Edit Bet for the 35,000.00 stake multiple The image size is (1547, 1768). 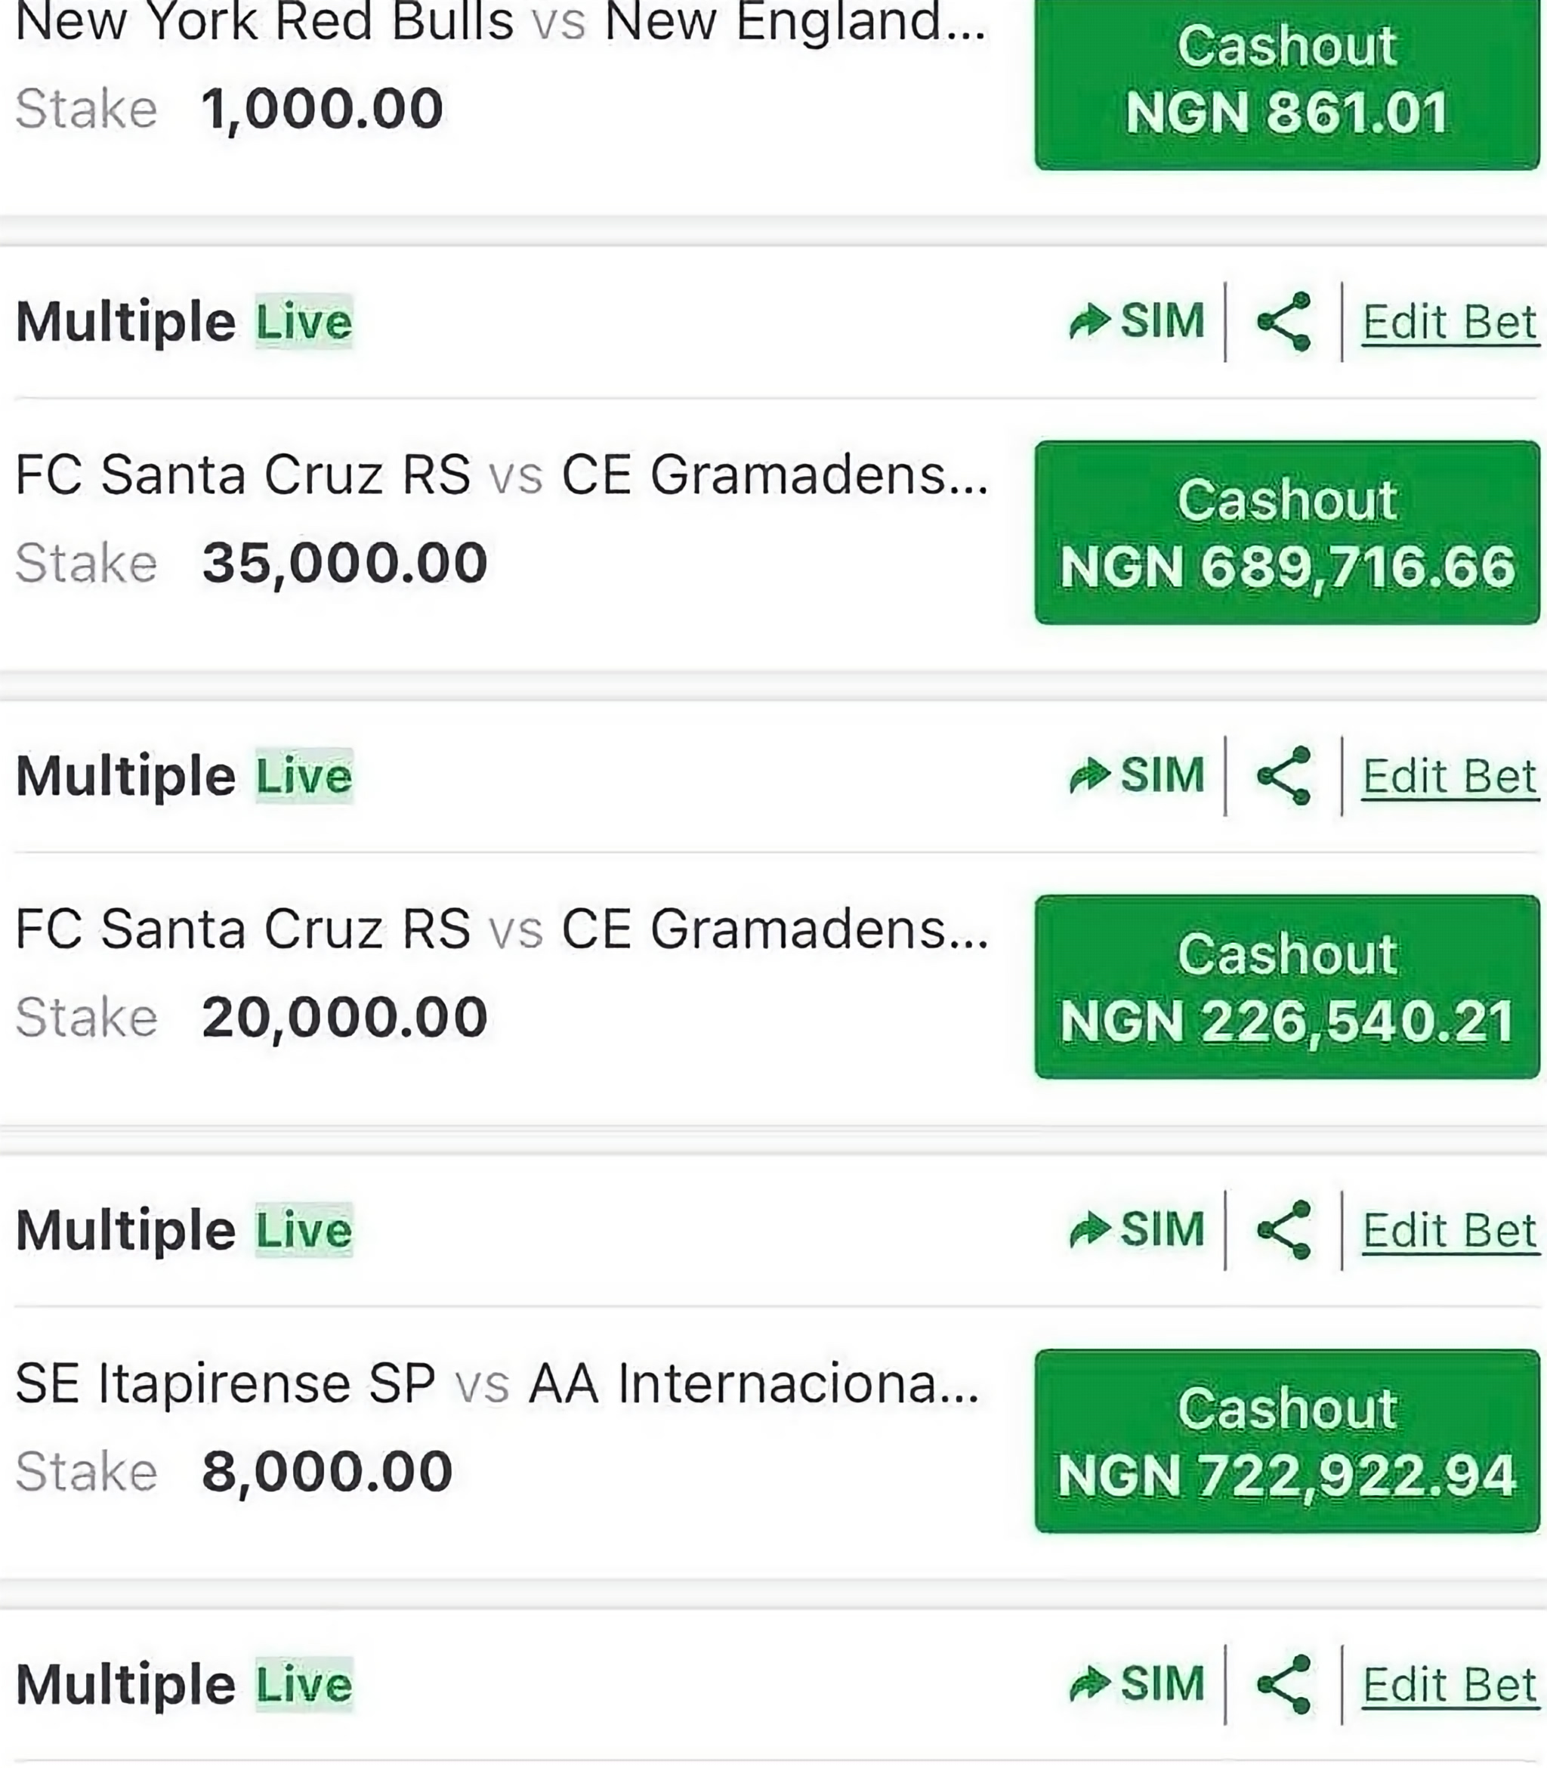tap(1450, 323)
